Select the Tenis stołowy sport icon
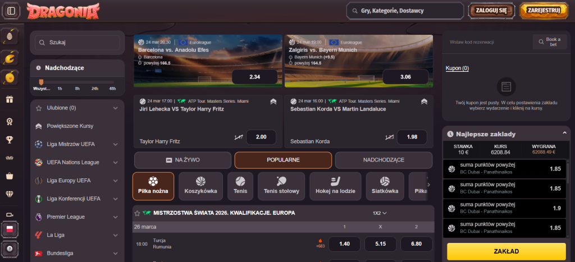This screenshot has height=262, width=575. coord(281,186)
